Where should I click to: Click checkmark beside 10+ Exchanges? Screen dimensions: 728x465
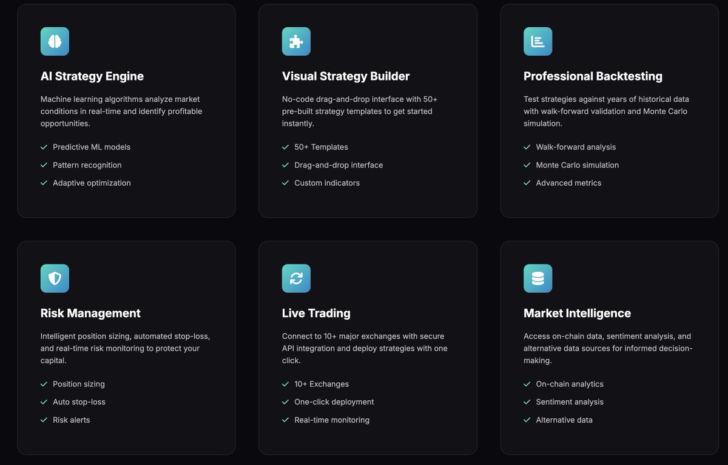[285, 384]
